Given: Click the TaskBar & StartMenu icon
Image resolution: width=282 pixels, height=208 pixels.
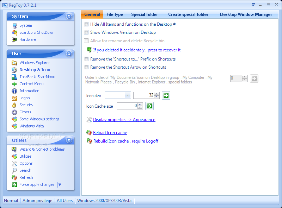Looking at the screenshot, I should [x=14, y=77].
